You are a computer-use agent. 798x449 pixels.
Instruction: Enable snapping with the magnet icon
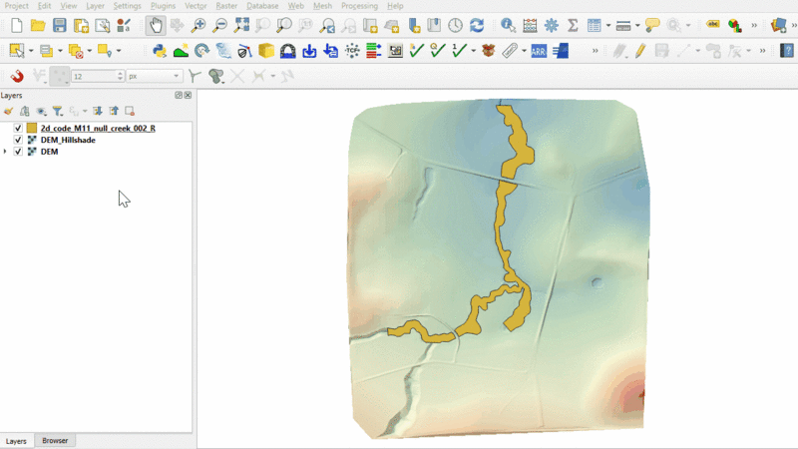point(17,76)
